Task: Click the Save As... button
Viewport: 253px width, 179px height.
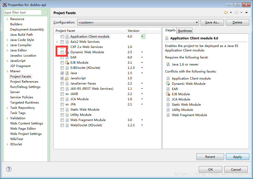Action: coord(212,22)
